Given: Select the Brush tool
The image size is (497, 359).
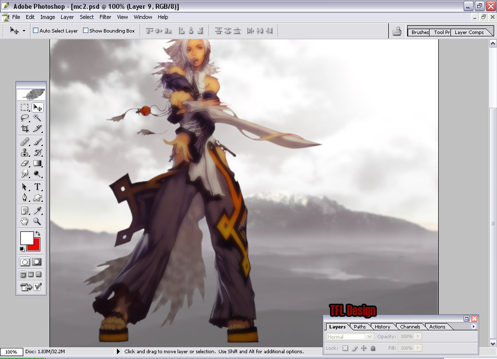Looking at the screenshot, I should [x=37, y=142].
